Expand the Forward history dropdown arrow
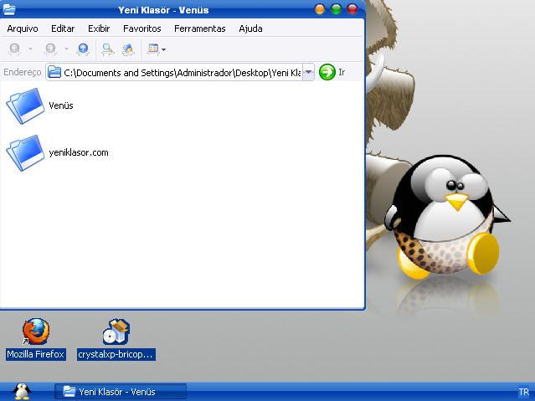Screen dimensions: 535x401 click(x=66, y=49)
